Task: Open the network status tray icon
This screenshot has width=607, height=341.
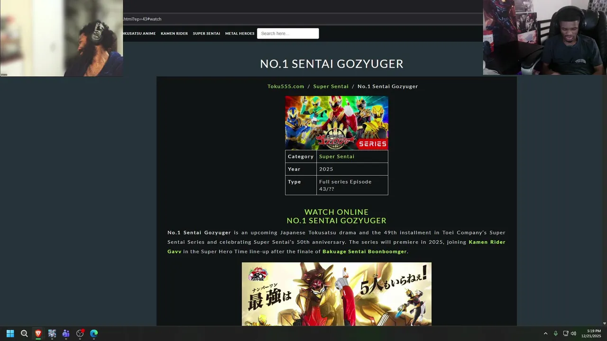Action: click(x=565, y=333)
